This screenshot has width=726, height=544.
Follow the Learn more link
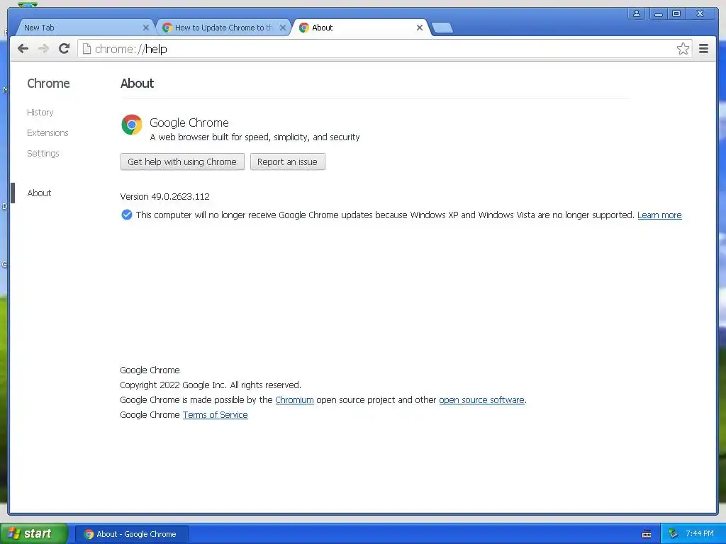click(659, 215)
